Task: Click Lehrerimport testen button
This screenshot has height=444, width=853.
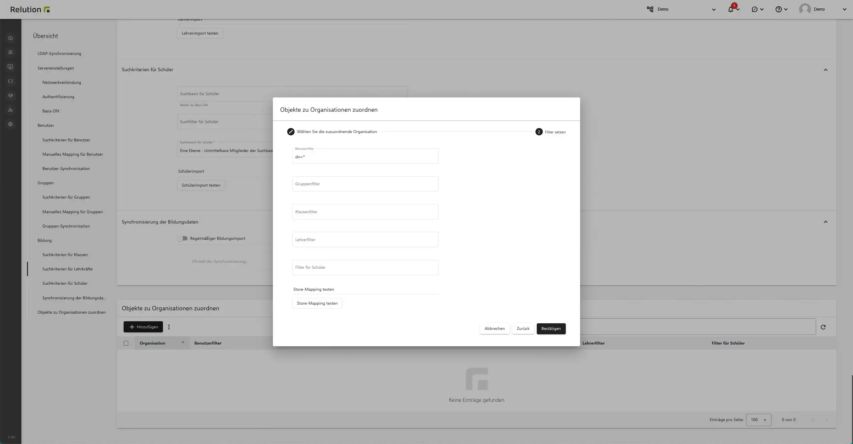Action: tap(200, 33)
